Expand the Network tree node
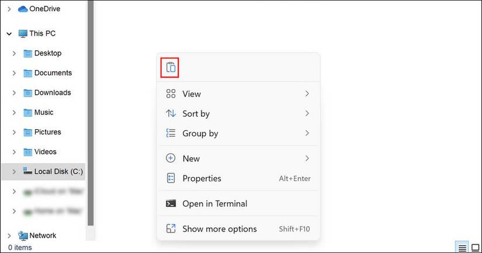The width and height of the screenshot is (482, 253). (9, 236)
